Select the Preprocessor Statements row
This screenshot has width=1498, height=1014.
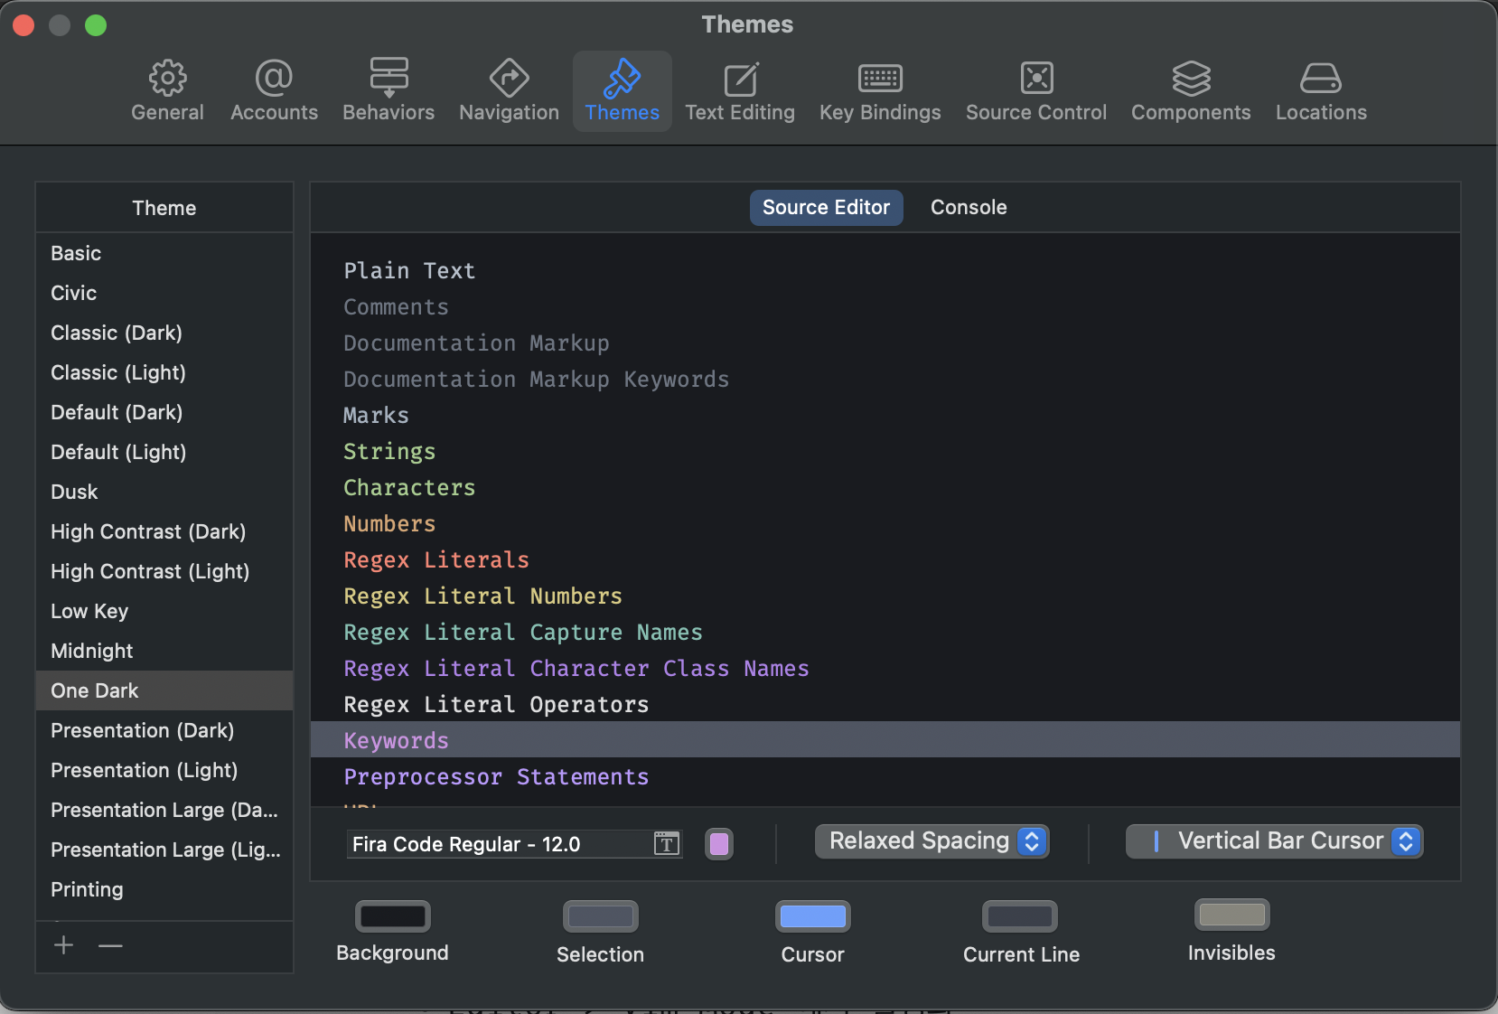(885, 776)
